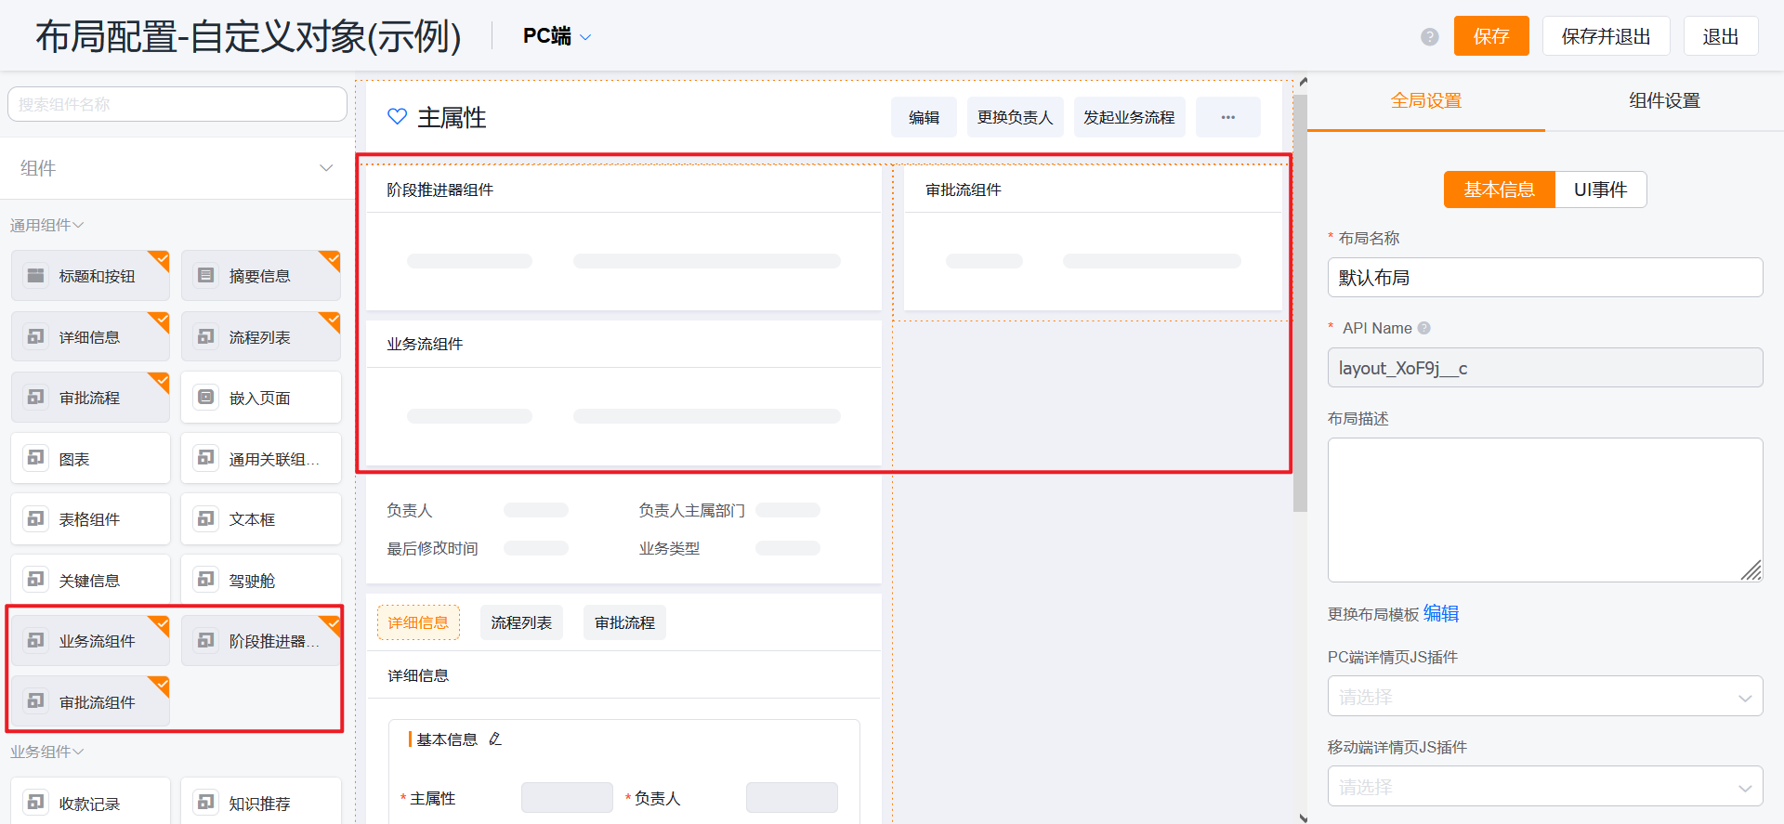Click the 最后修改时间 field label

click(432, 548)
